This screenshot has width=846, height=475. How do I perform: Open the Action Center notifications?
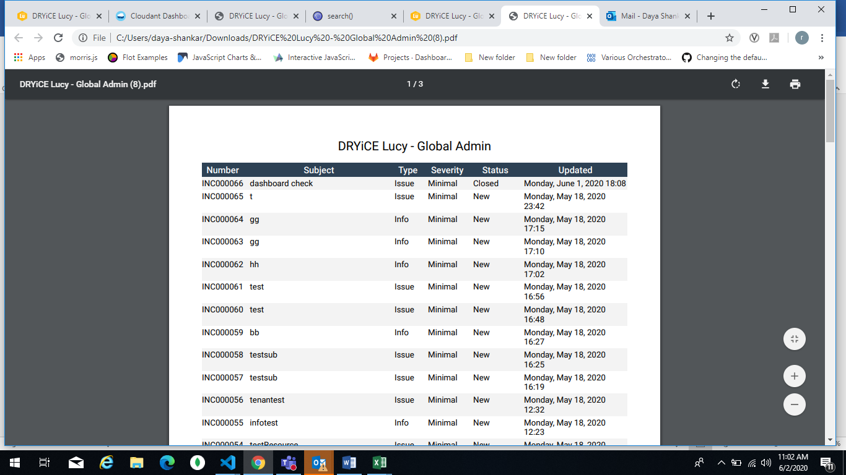(826, 463)
